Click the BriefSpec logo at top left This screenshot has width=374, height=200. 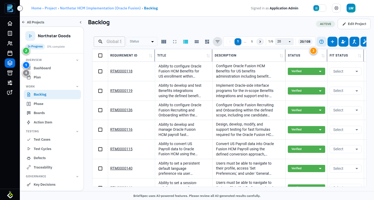pyautogui.click(x=10, y=8)
